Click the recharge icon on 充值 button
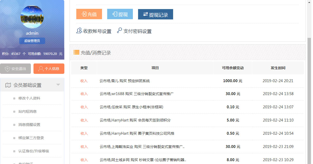Viewport: 313px width, 164px height. click(x=84, y=14)
